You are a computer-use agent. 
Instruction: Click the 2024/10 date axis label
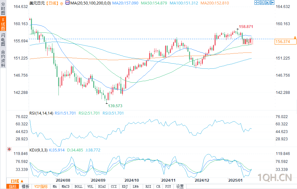[132, 180]
